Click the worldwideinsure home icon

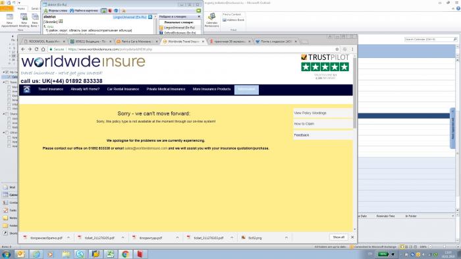point(27,90)
